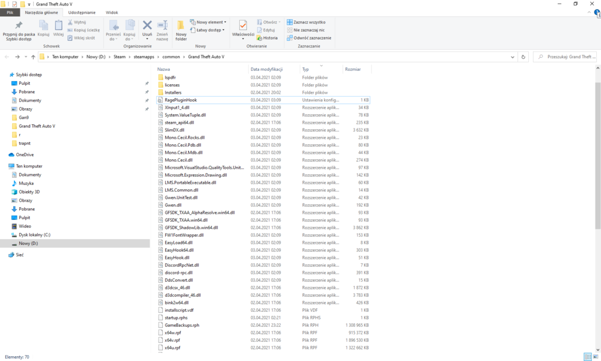Select Dysk lokalny (C:) drive
The width and height of the screenshot is (601, 361).
[34, 235]
